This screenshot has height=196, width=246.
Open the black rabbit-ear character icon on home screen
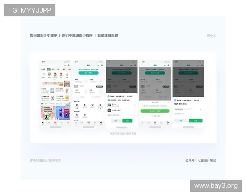55,75
